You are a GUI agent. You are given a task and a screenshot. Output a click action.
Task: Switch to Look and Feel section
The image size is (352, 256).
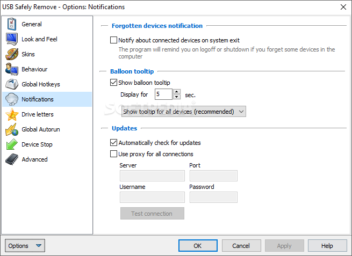[x=47, y=39]
